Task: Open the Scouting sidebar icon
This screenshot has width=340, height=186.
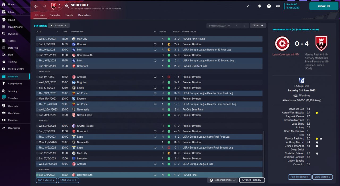Action: (x=4, y=91)
